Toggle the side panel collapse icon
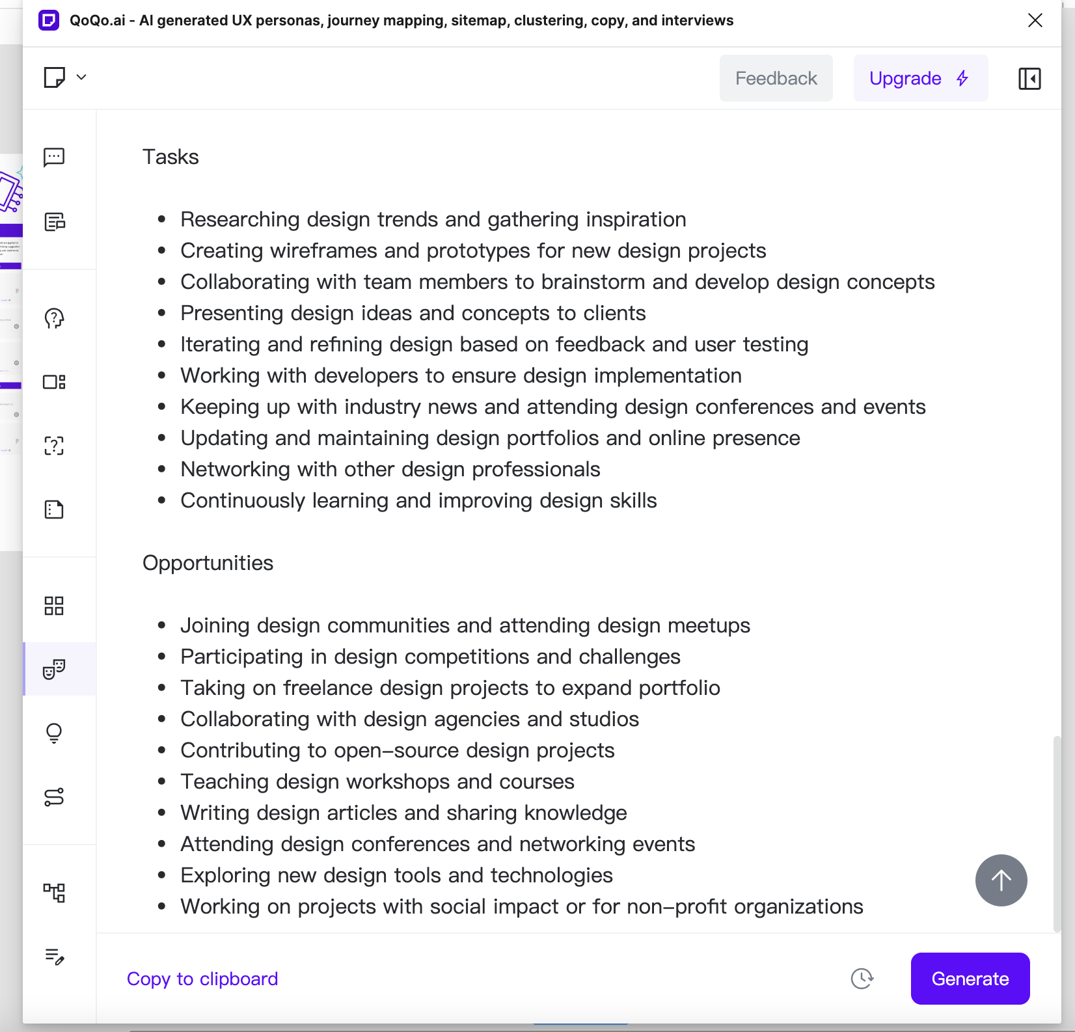This screenshot has height=1032, width=1075. point(1029,79)
